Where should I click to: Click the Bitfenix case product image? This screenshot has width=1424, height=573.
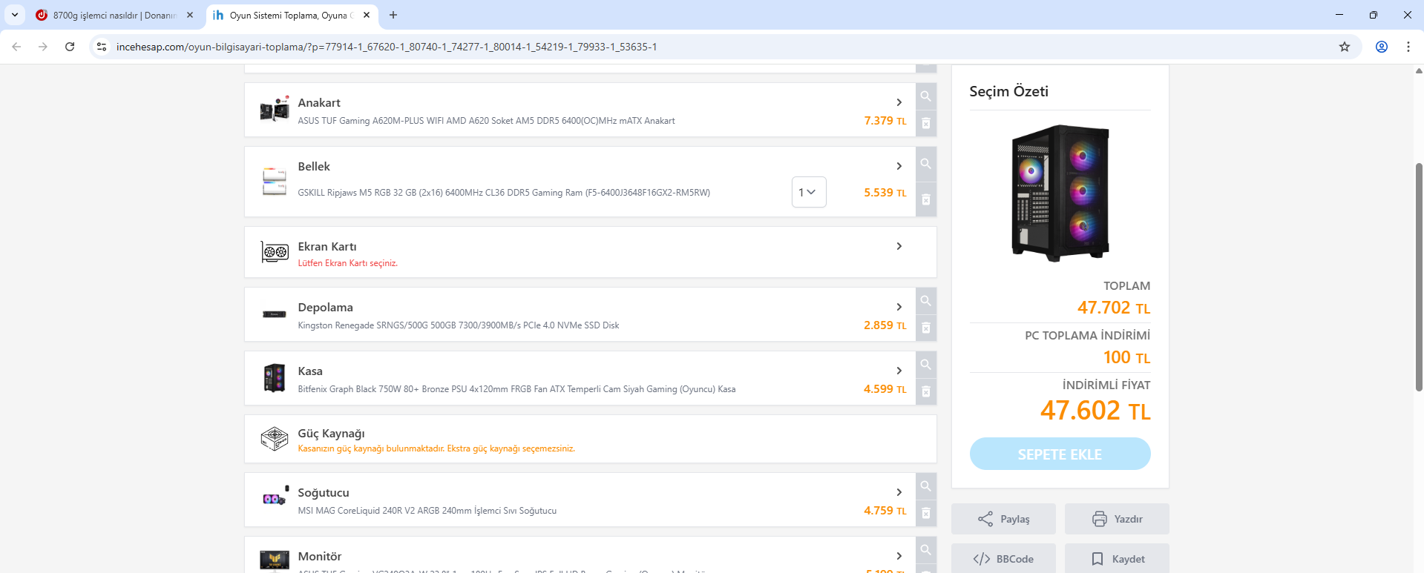click(x=275, y=378)
